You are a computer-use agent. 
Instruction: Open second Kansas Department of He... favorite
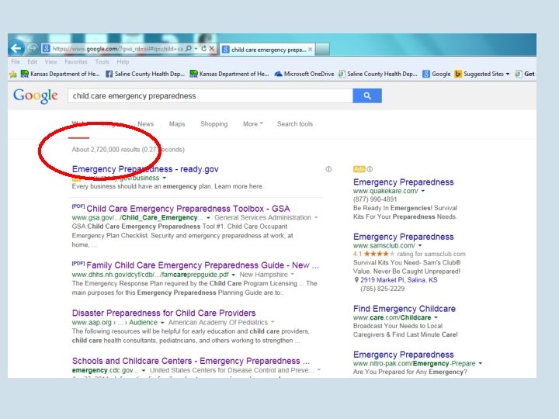[x=229, y=74]
